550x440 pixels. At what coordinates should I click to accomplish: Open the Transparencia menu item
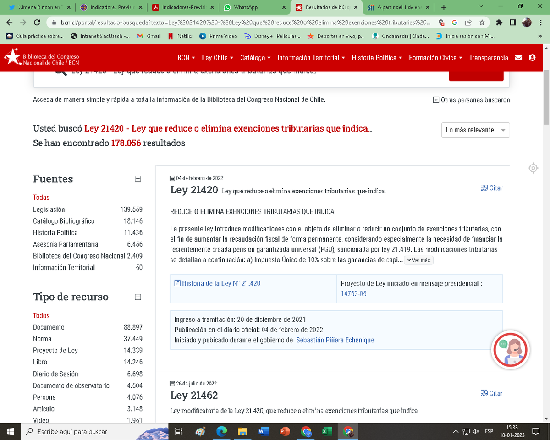(x=489, y=58)
